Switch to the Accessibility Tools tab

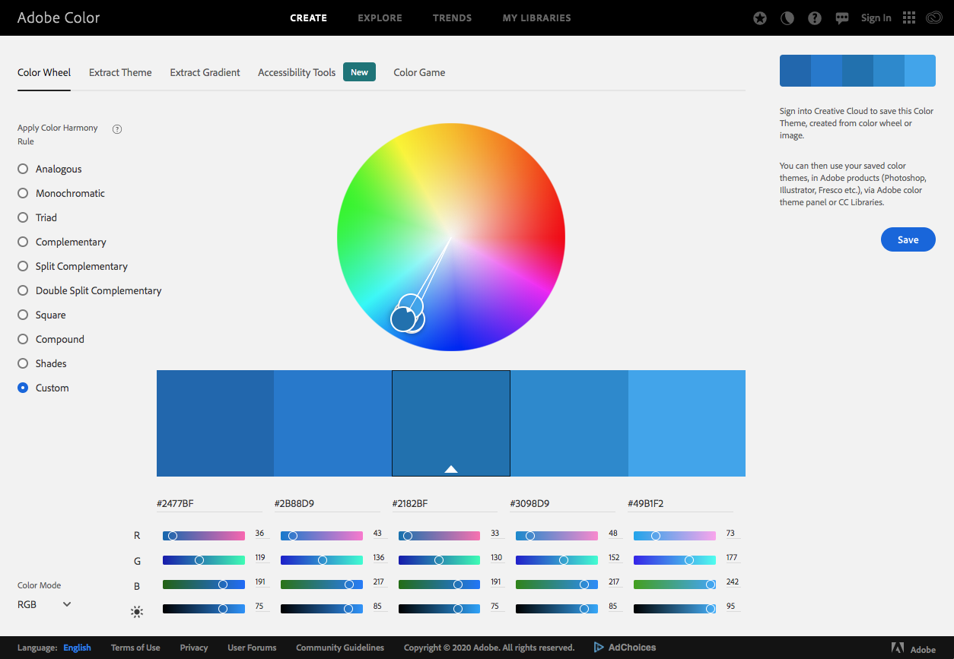point(297,72)
